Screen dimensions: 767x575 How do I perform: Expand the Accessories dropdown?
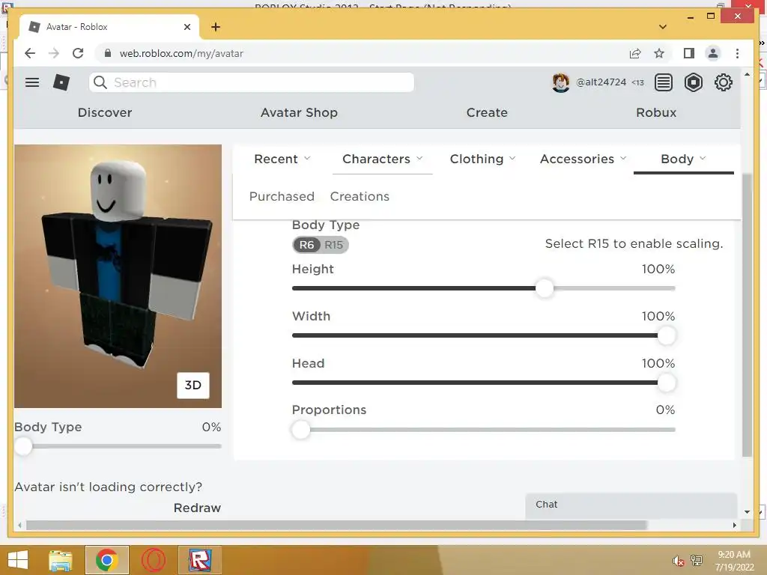tap(583, 159)
